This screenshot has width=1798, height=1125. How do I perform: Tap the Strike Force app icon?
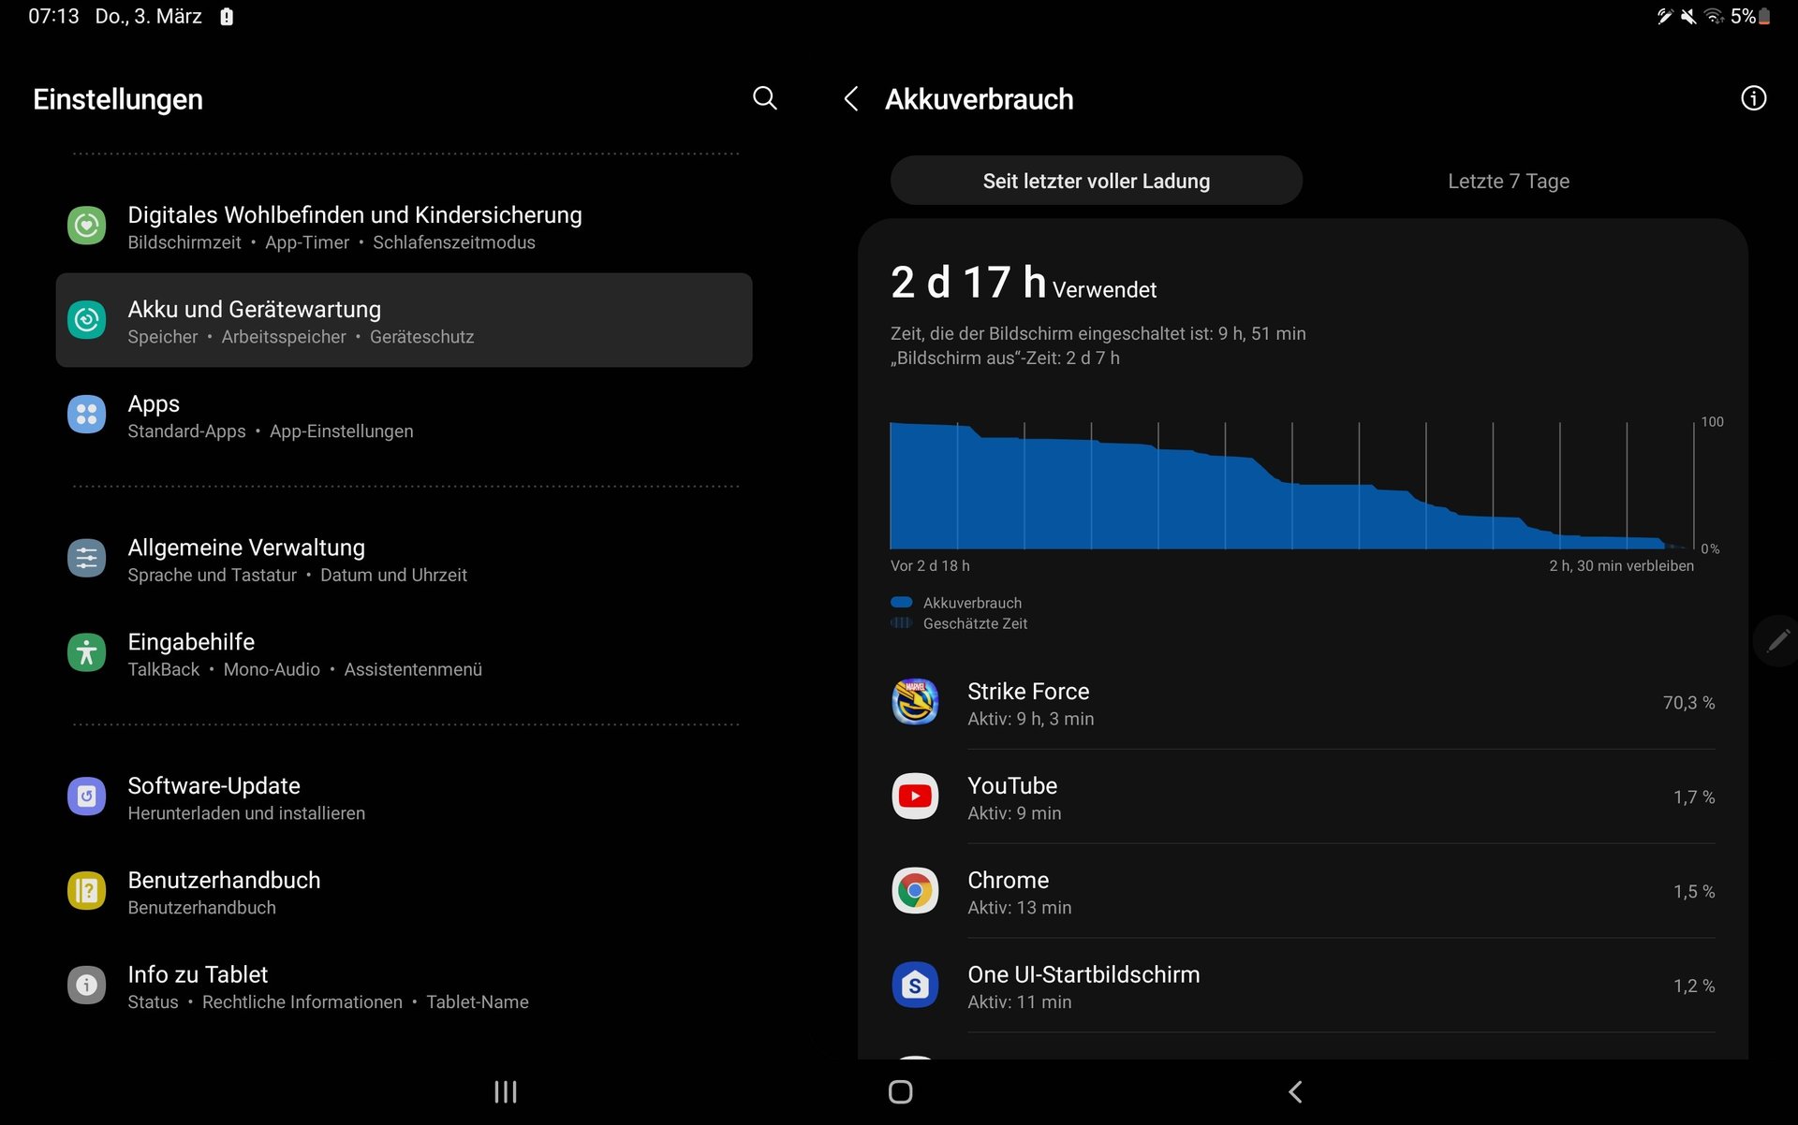click(915, 702)
